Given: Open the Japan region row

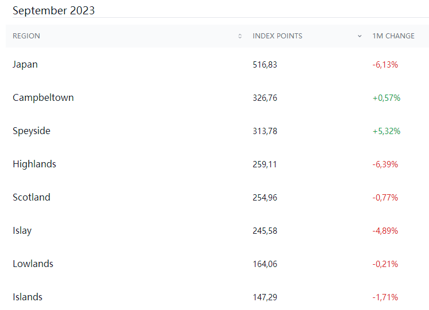Looking at the screenshot, I should [25, 65].
